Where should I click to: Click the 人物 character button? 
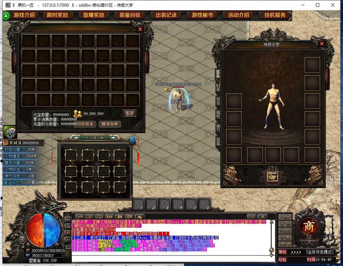(x=285, y=217)
